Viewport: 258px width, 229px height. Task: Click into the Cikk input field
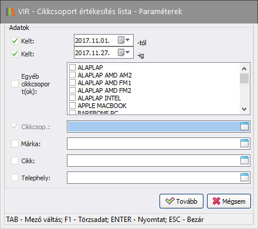click(154, 160)
